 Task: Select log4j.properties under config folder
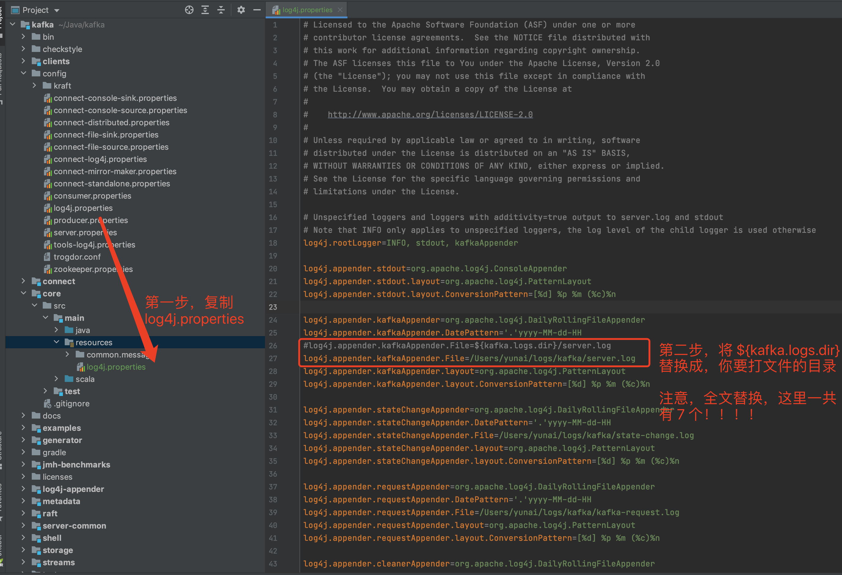[x=83, y=208]
